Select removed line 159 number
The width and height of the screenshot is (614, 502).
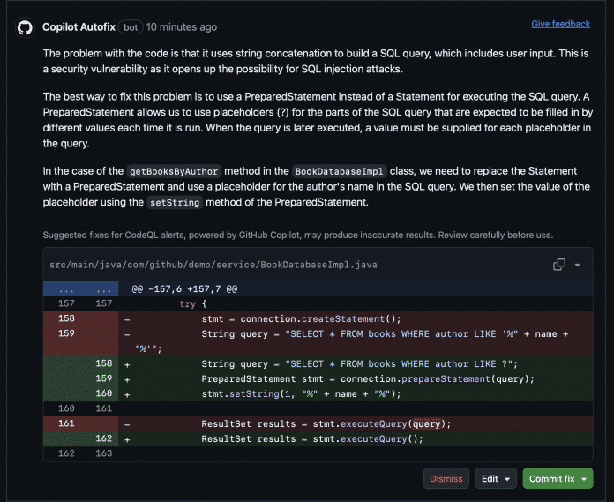66,334
